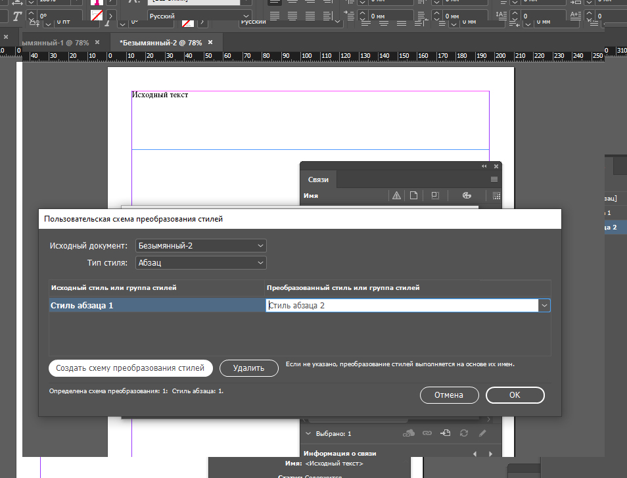Click the Relink chain icon in Links panel
This screenshot has width=627, height=478.
(x=427, y=433)
